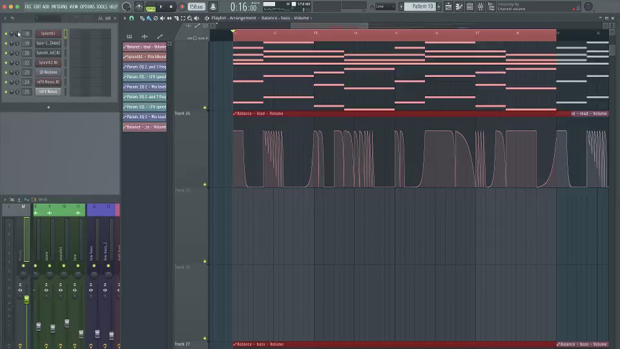This screenshot has width=620, height=349.
Task: Click the Master mixer fader
Action: [x=26, y=299]
